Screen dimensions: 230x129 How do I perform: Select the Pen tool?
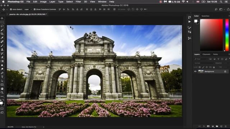2,73
